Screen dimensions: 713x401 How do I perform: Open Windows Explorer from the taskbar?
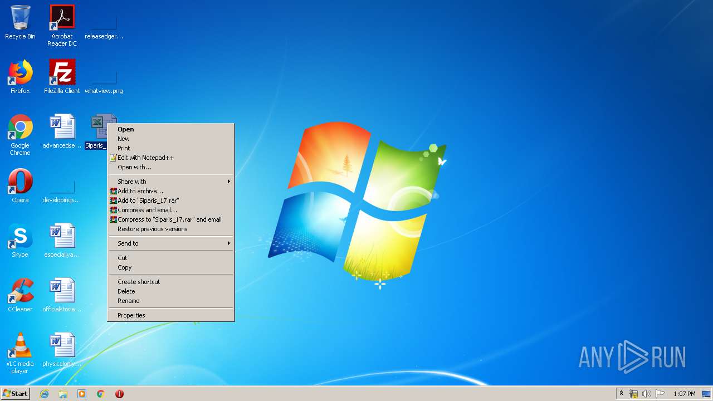point(63,394)
